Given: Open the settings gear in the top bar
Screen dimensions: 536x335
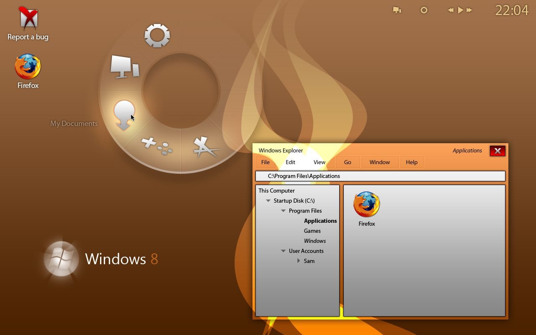Looking at the screenshot, I should coord(424,10).
